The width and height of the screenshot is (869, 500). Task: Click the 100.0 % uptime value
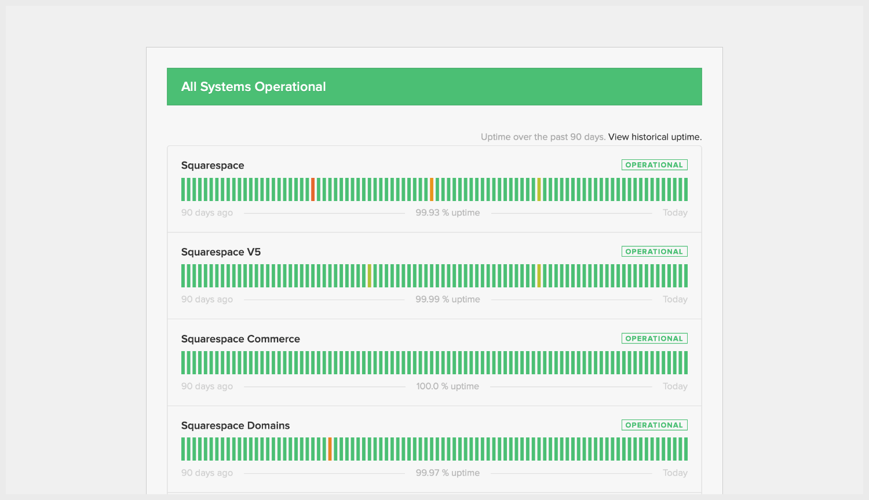[448, 386]
